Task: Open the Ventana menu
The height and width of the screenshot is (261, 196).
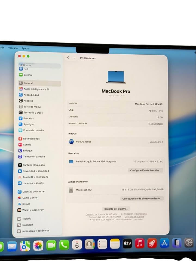Action: click(13, 48)
